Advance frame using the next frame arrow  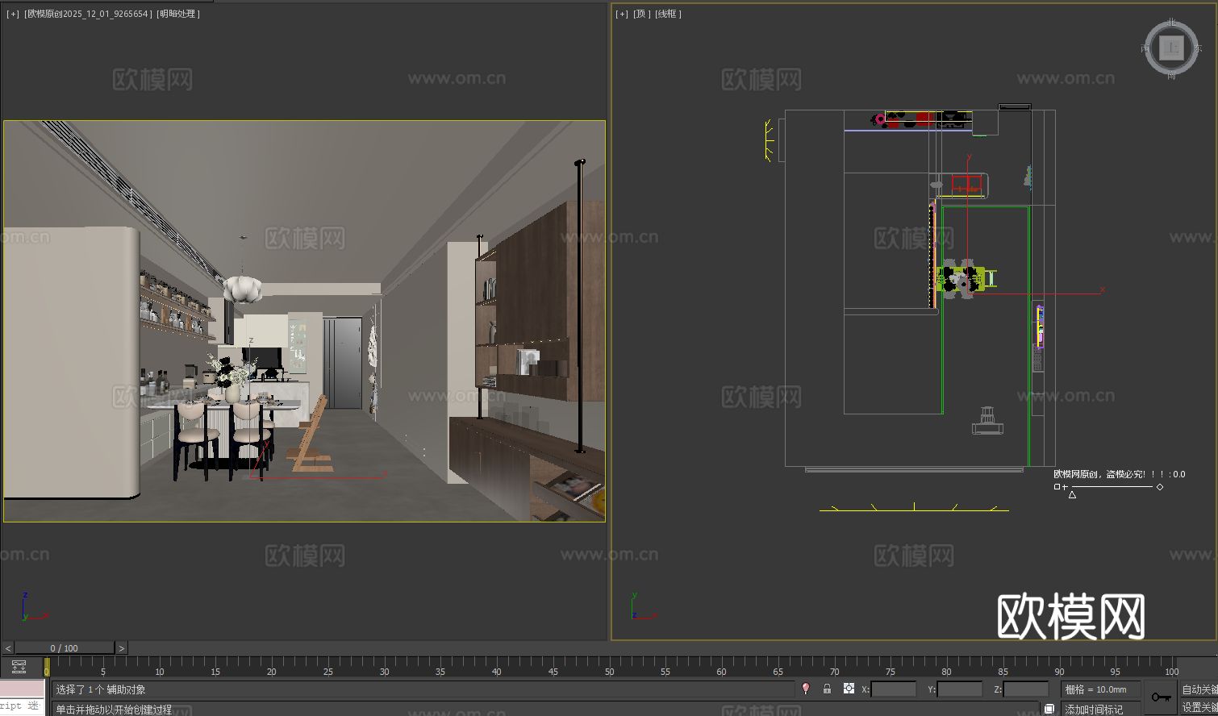point(121,647)
